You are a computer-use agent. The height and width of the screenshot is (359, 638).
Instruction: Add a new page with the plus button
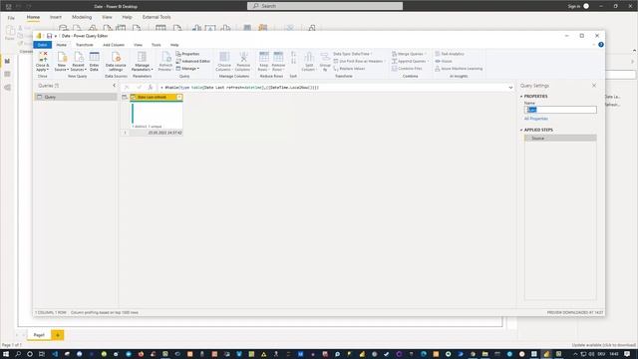[x=58, y=335]
